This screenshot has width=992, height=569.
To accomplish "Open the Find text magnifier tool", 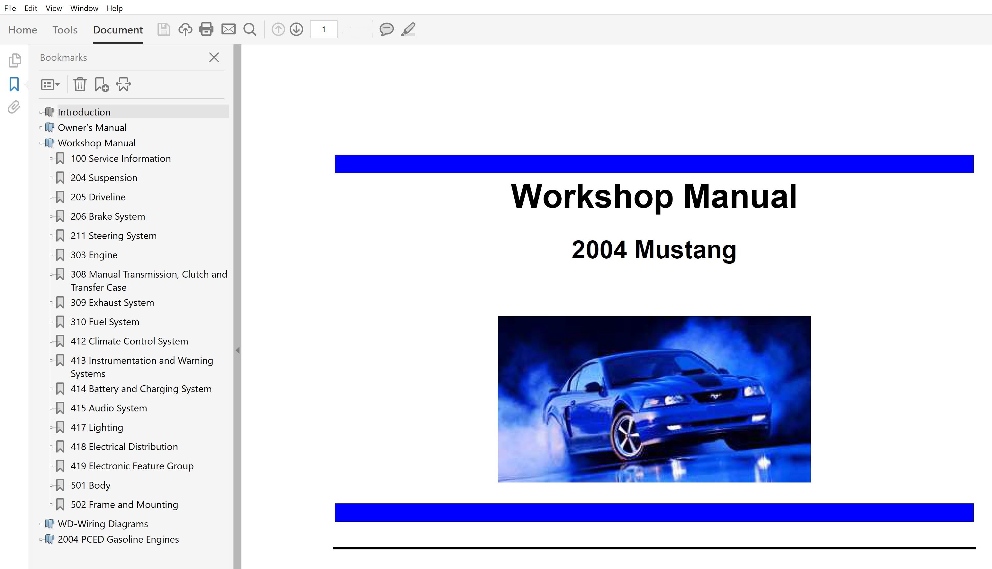I will pos(250,29).
